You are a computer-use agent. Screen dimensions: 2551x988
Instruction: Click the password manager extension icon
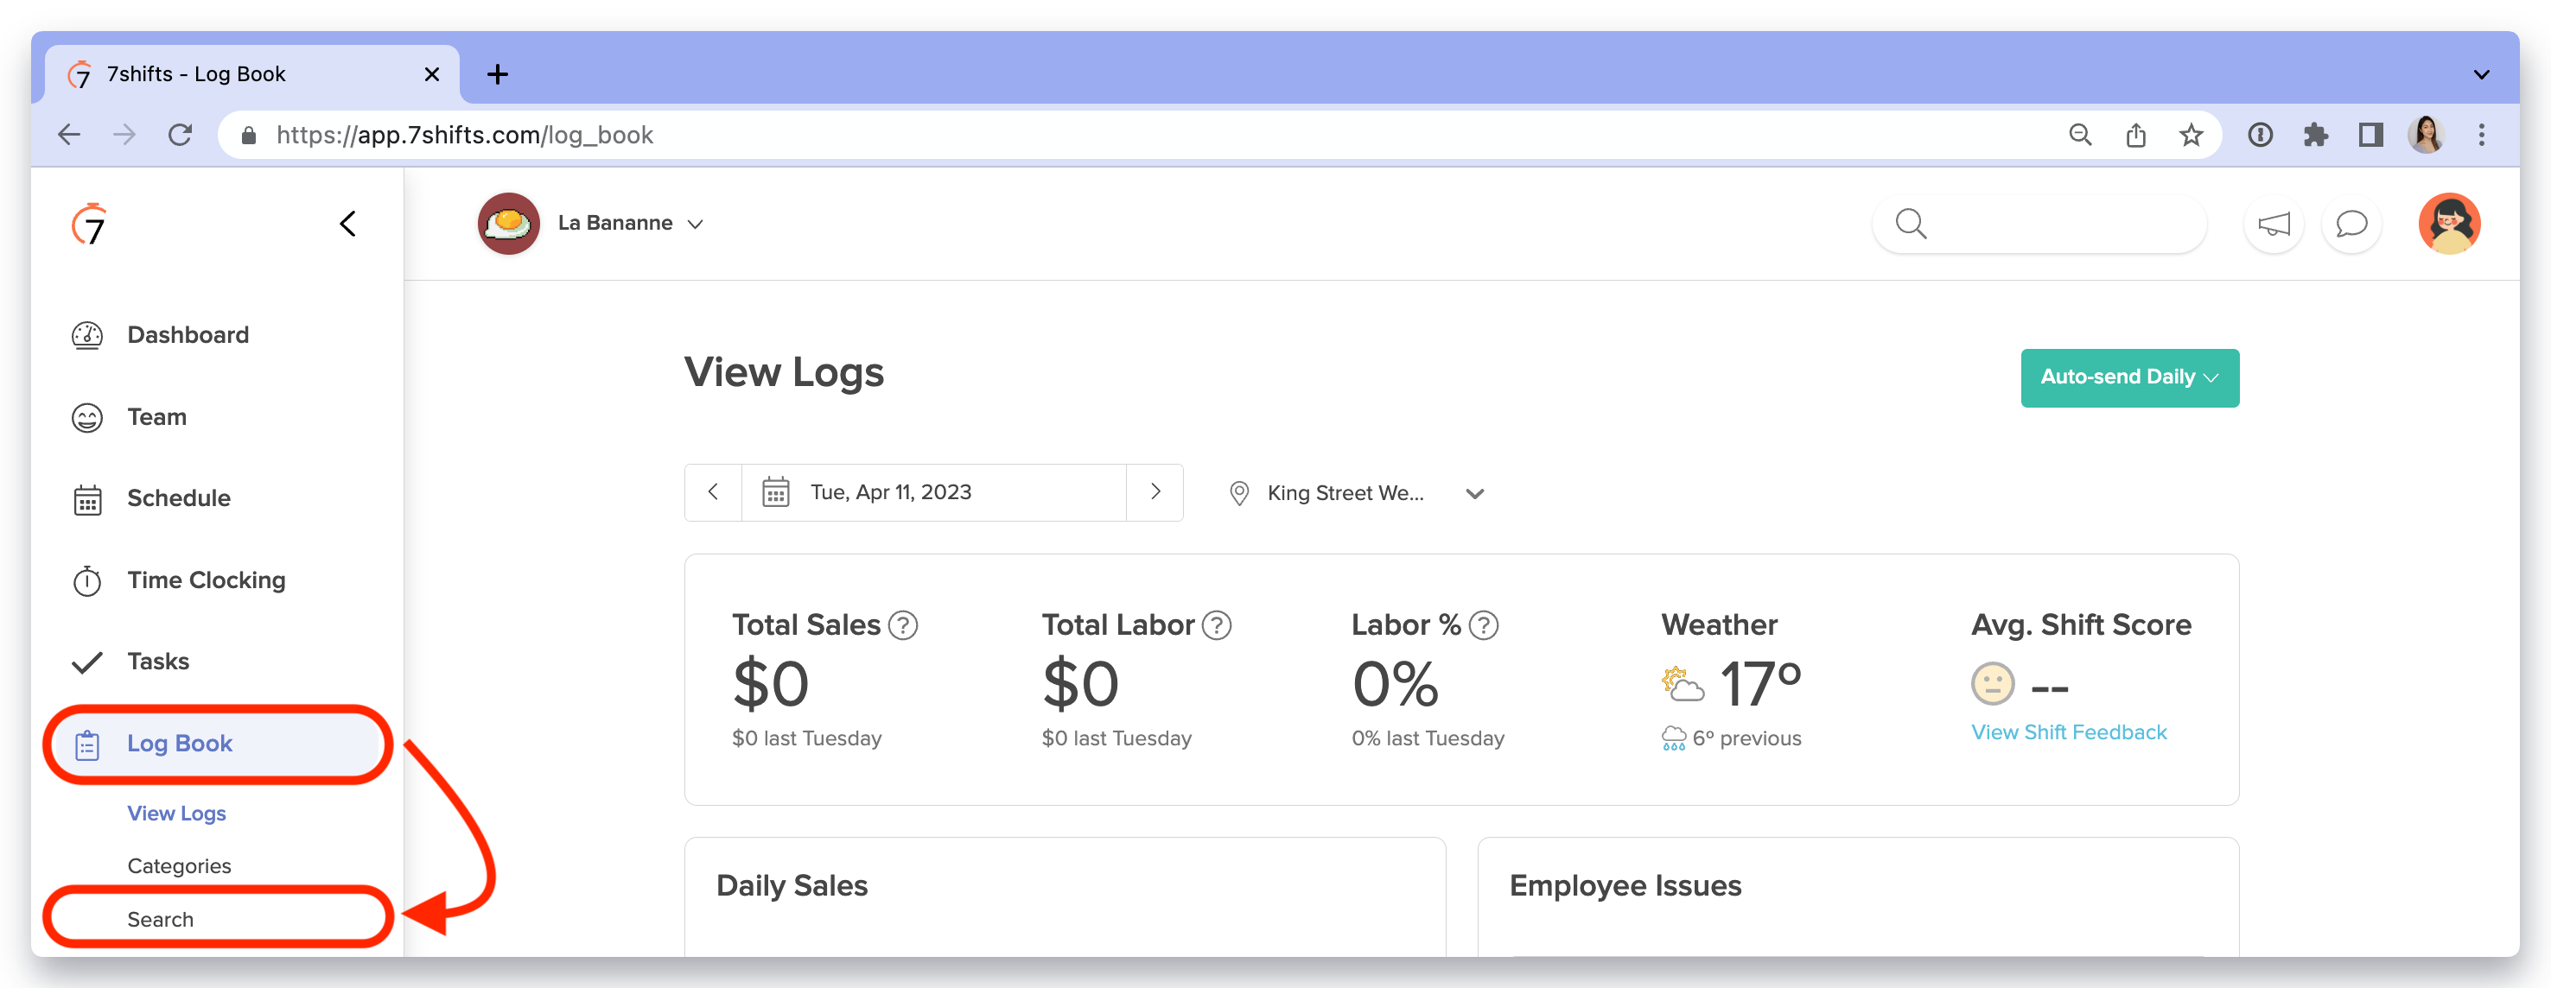2260,135
